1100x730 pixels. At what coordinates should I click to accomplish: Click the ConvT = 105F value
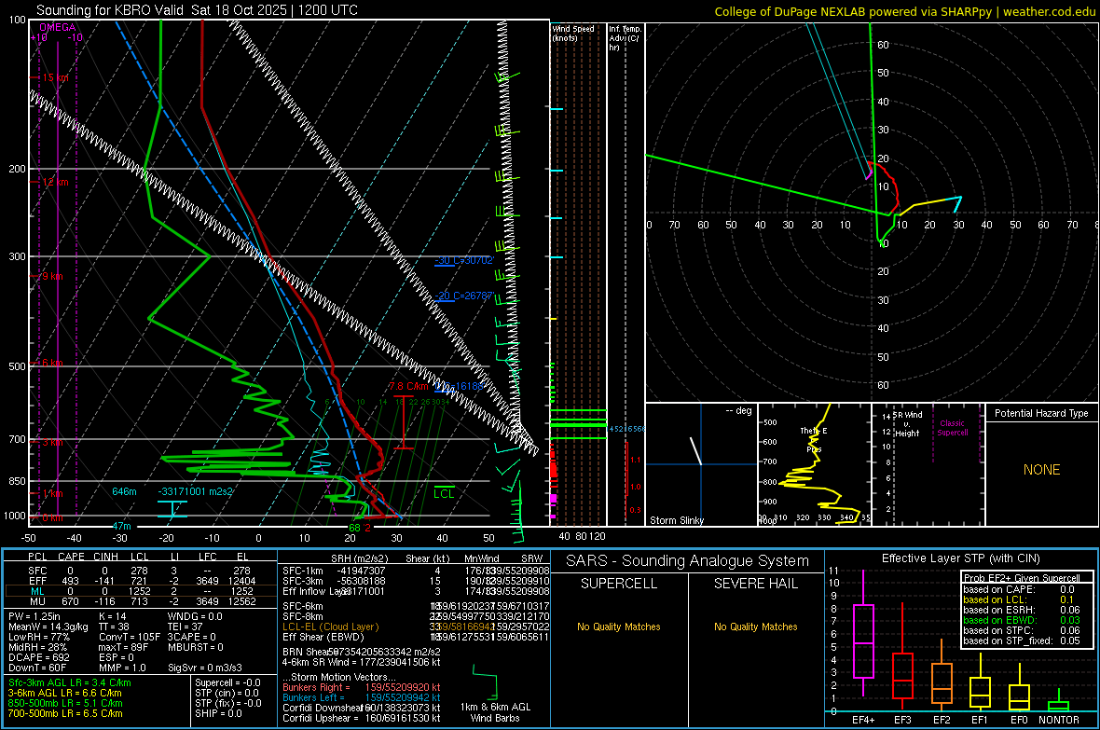pyautogui.click(x=130, y=637)
